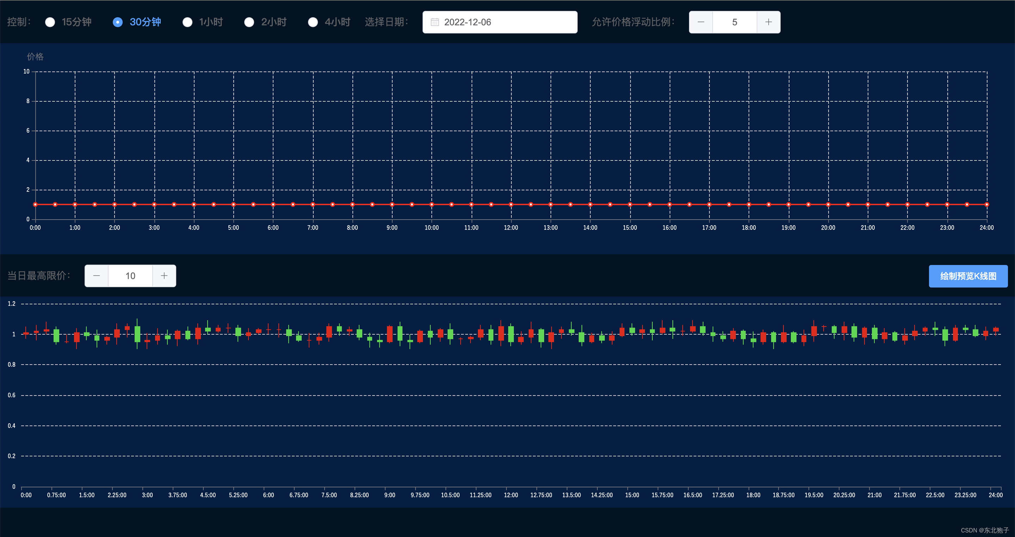Focus the price float ratio field showing 5
Screen dimensions: 1015x537
[x=734, y=22]
